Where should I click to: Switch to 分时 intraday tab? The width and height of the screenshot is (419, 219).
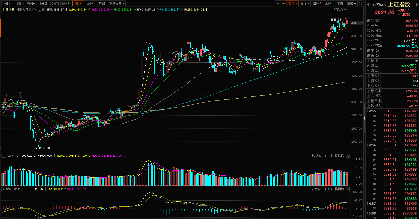click(x=7, y=4)
